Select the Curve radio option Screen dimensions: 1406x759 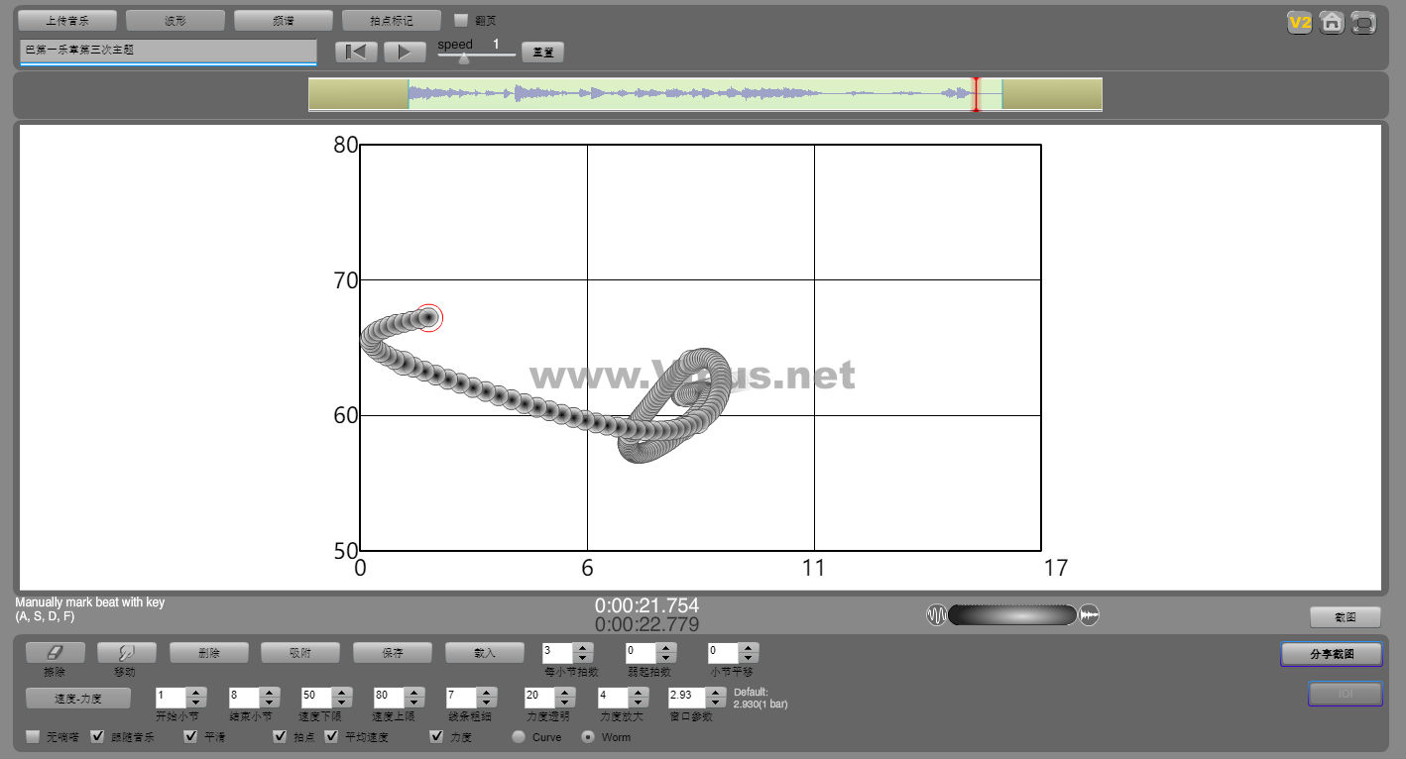518,736
